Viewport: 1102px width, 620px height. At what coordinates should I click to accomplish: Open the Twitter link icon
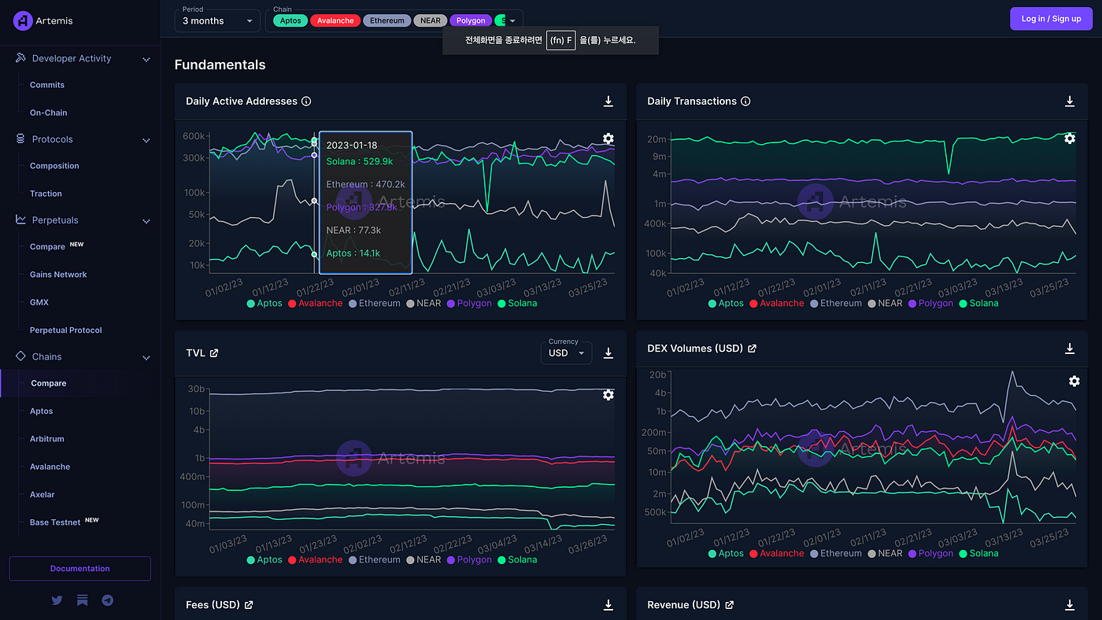coord(57,600)
